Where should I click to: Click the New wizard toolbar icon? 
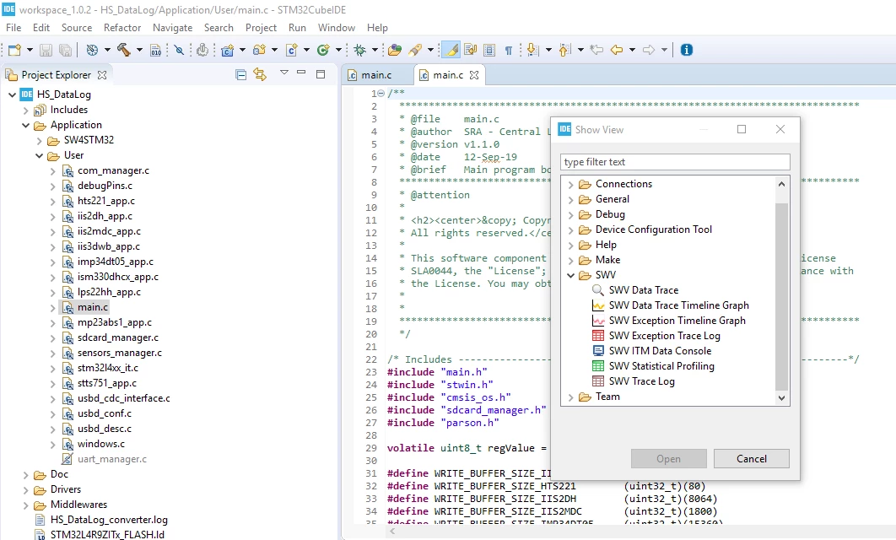point(15,51)
